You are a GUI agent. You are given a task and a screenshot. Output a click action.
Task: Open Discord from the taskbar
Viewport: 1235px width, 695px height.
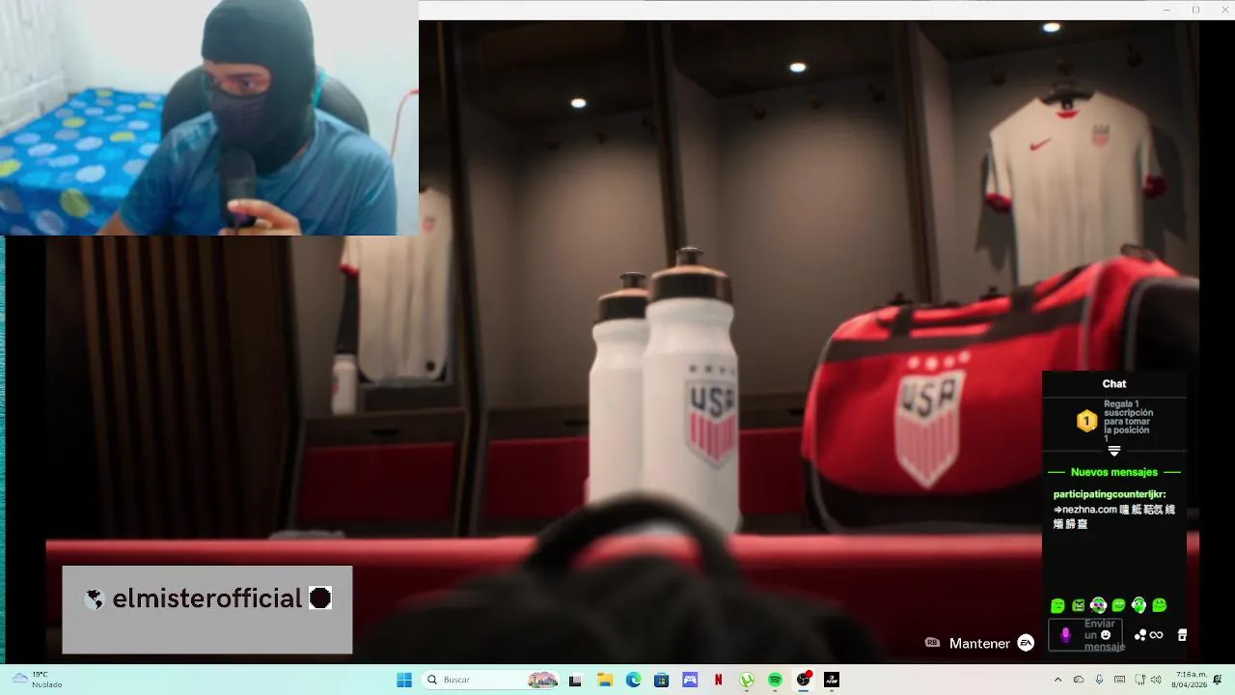click(690, 680)
